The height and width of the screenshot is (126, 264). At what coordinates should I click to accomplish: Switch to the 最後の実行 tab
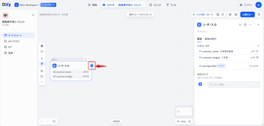point(210,39)
